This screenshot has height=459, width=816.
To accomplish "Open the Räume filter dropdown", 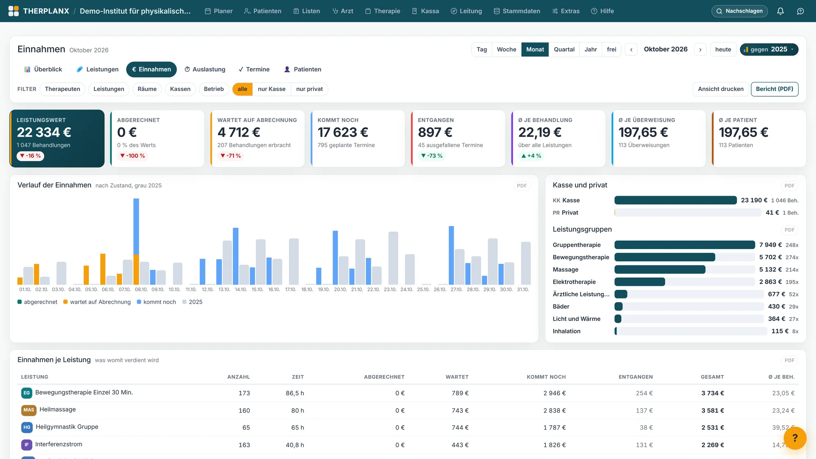I will point(147,89).
